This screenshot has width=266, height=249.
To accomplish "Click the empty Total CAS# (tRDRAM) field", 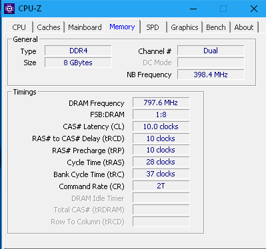I will [161, 210].
